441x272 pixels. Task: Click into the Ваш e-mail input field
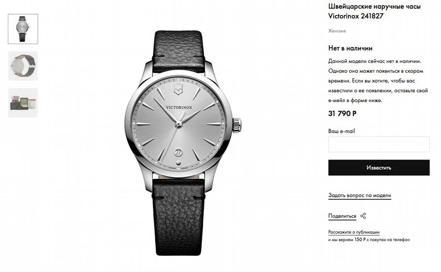(379, 144)
